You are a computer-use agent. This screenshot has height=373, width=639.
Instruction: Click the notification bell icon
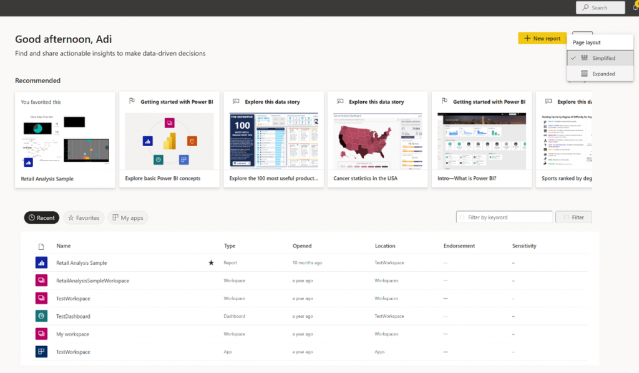[635, 7]
